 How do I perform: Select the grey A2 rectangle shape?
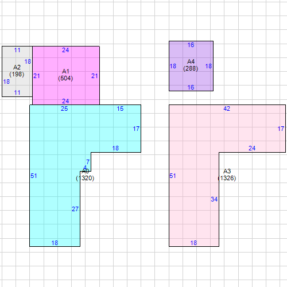(17, 71)
